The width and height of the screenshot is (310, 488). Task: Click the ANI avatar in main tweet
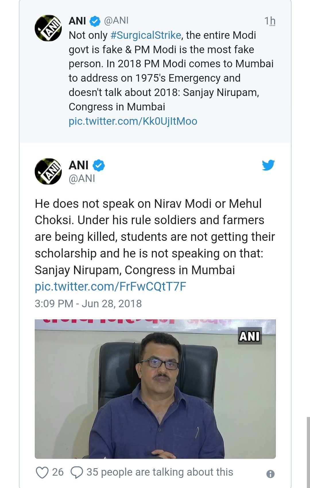click(48, 171)
